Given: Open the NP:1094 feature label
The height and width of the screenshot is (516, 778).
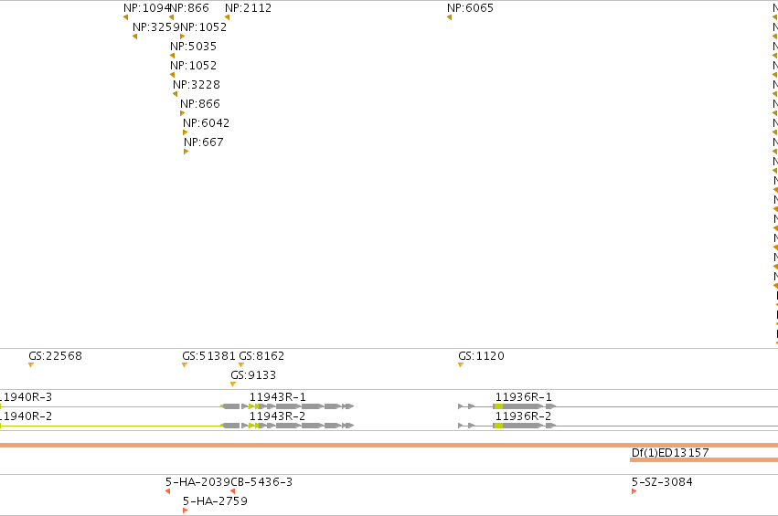Looking at the screenshot, I should coord(146,8).
